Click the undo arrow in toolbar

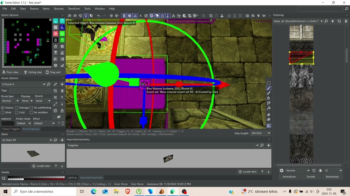coord(99,16)
